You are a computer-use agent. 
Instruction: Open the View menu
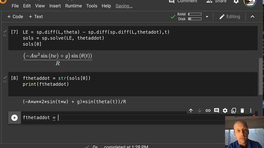point(40,6)
